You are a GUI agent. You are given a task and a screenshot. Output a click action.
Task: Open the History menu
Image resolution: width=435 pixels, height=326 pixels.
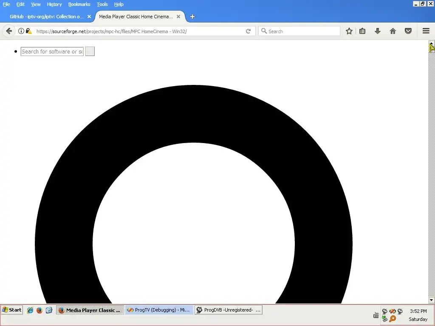click(x=54, y=4)
